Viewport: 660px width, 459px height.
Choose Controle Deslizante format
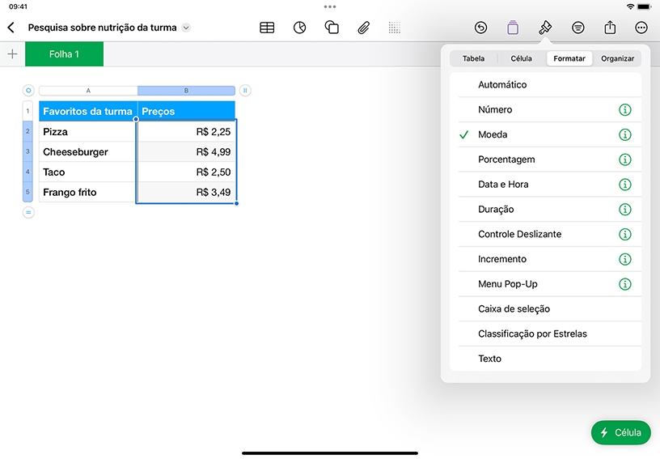click(x=545, y=234)
